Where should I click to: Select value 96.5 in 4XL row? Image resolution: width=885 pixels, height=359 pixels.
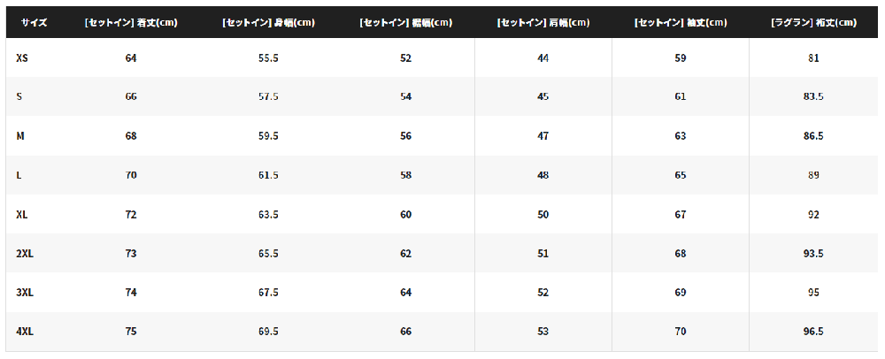[813, 332]
